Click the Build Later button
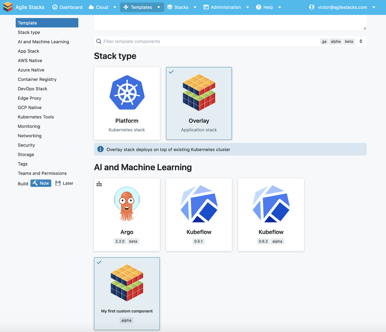386x332 pixels. 64,183
